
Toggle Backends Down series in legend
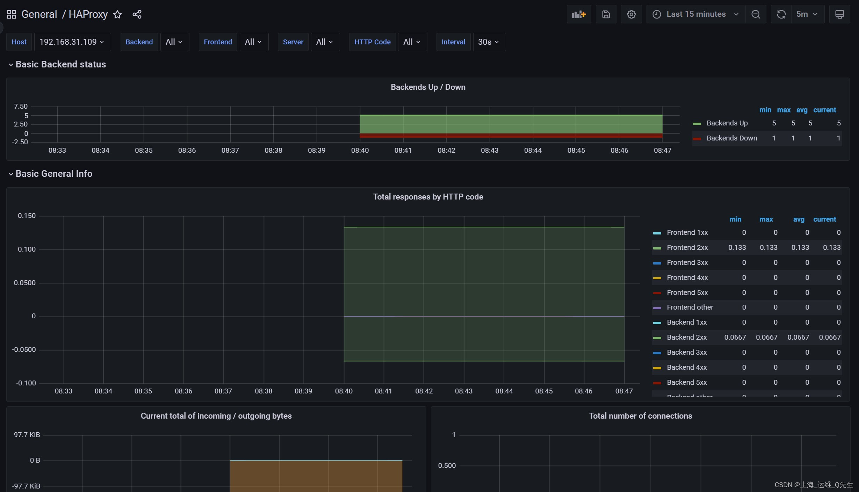[732, 138]
